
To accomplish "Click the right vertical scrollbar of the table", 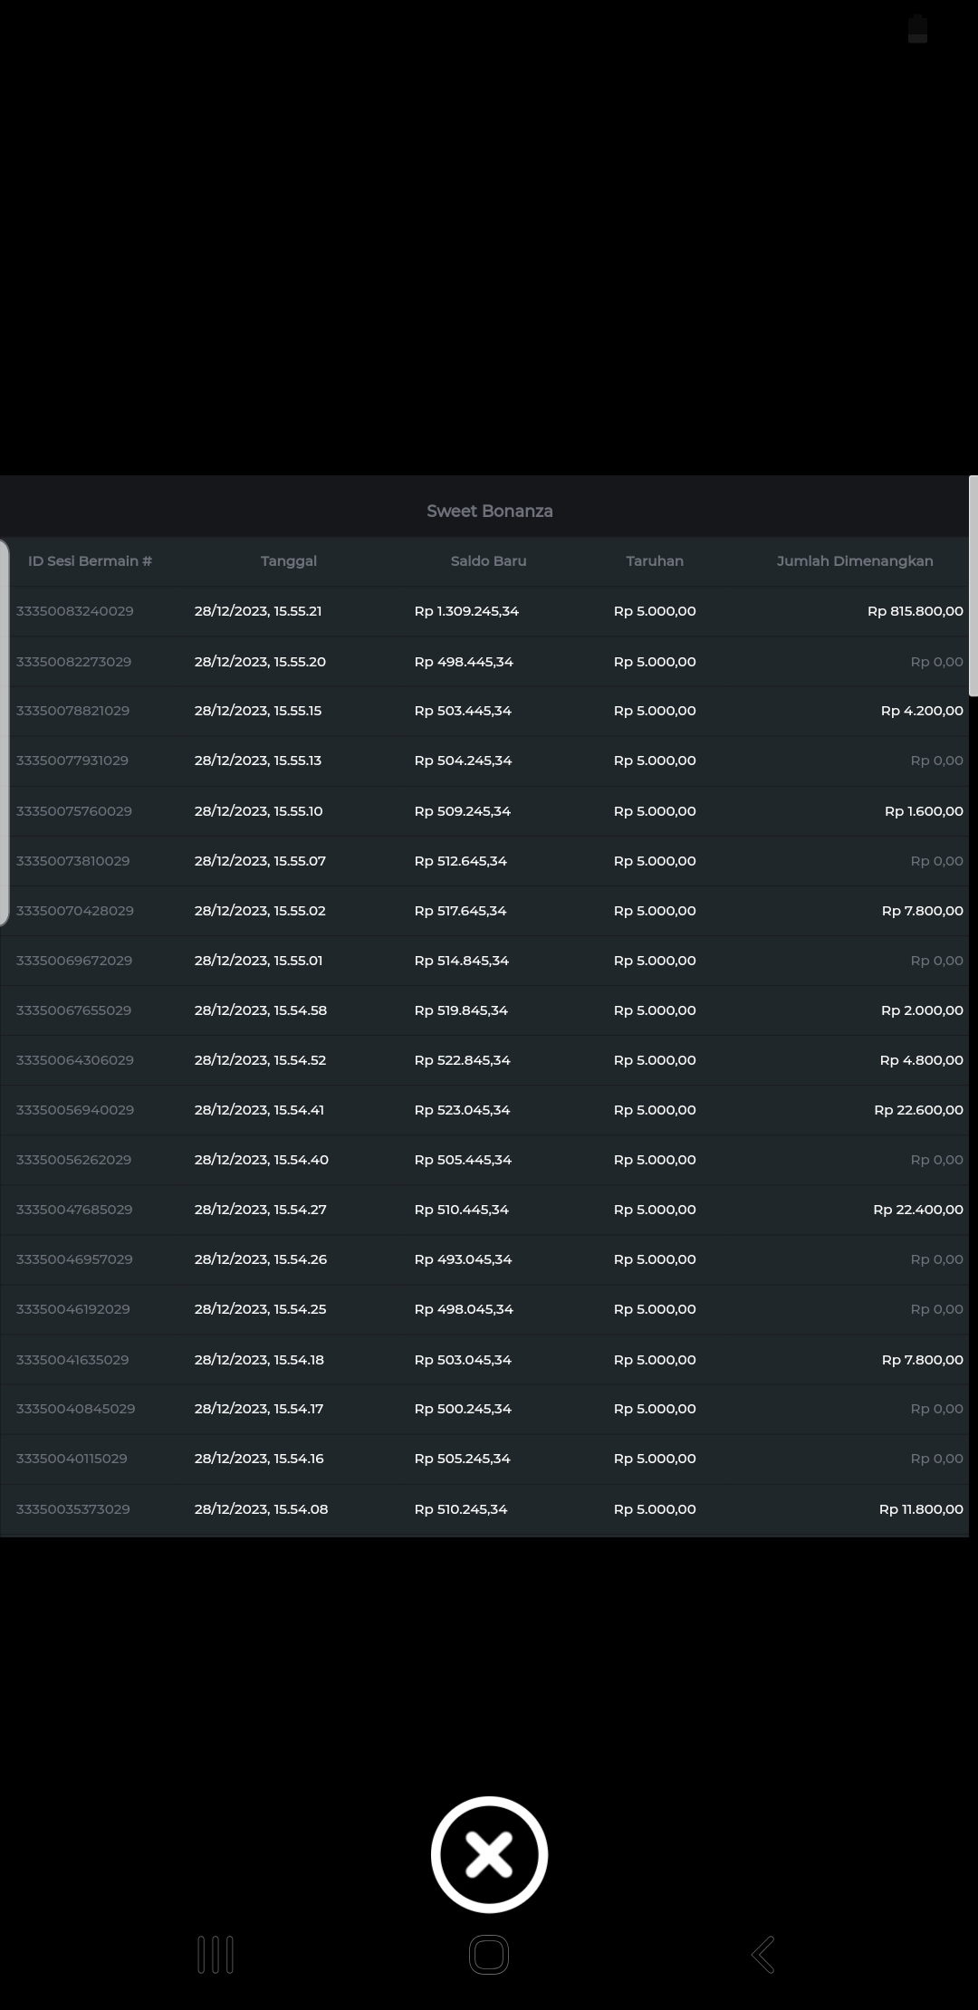I will tap(973, 587).
